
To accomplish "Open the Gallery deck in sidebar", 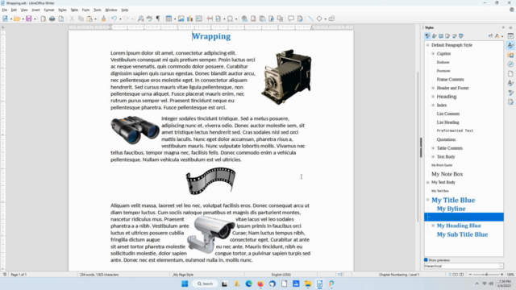I will coord(510,55).
